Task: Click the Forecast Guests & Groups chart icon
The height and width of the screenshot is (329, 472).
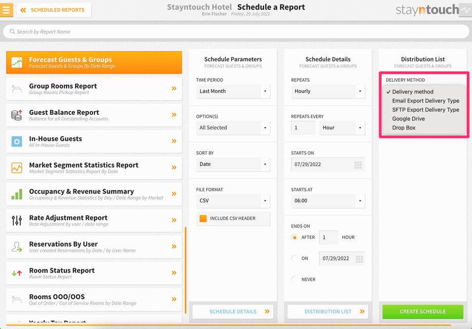Action: 17,62
